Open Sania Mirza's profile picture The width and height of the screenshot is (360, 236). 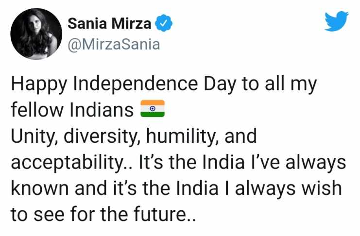pos(36,34)
